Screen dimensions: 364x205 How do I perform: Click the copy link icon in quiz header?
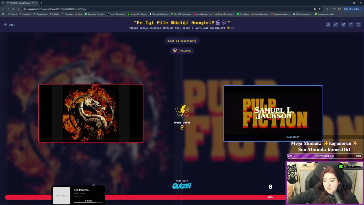coord(336,25)
